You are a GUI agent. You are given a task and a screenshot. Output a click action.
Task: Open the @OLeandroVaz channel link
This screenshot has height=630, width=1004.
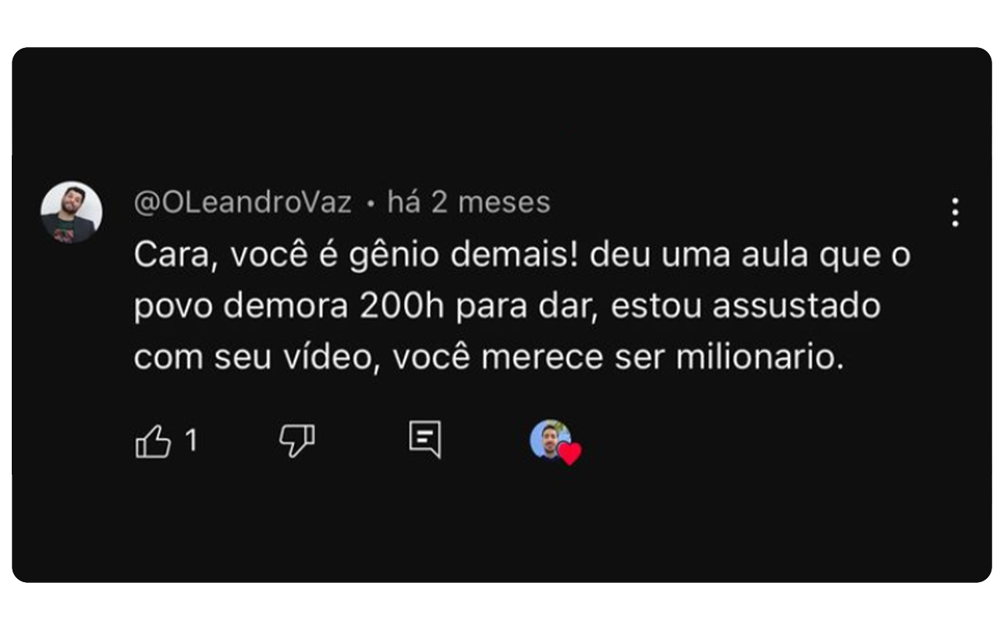[242, 202]
